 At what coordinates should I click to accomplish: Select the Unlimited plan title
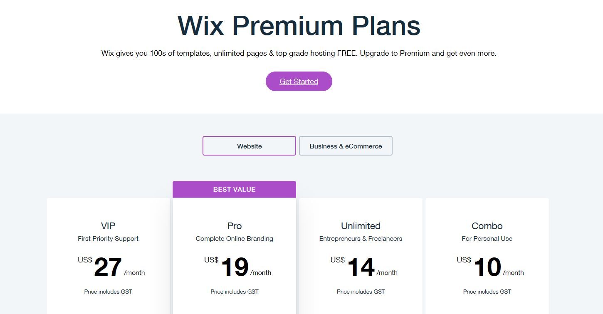(361, 226)
